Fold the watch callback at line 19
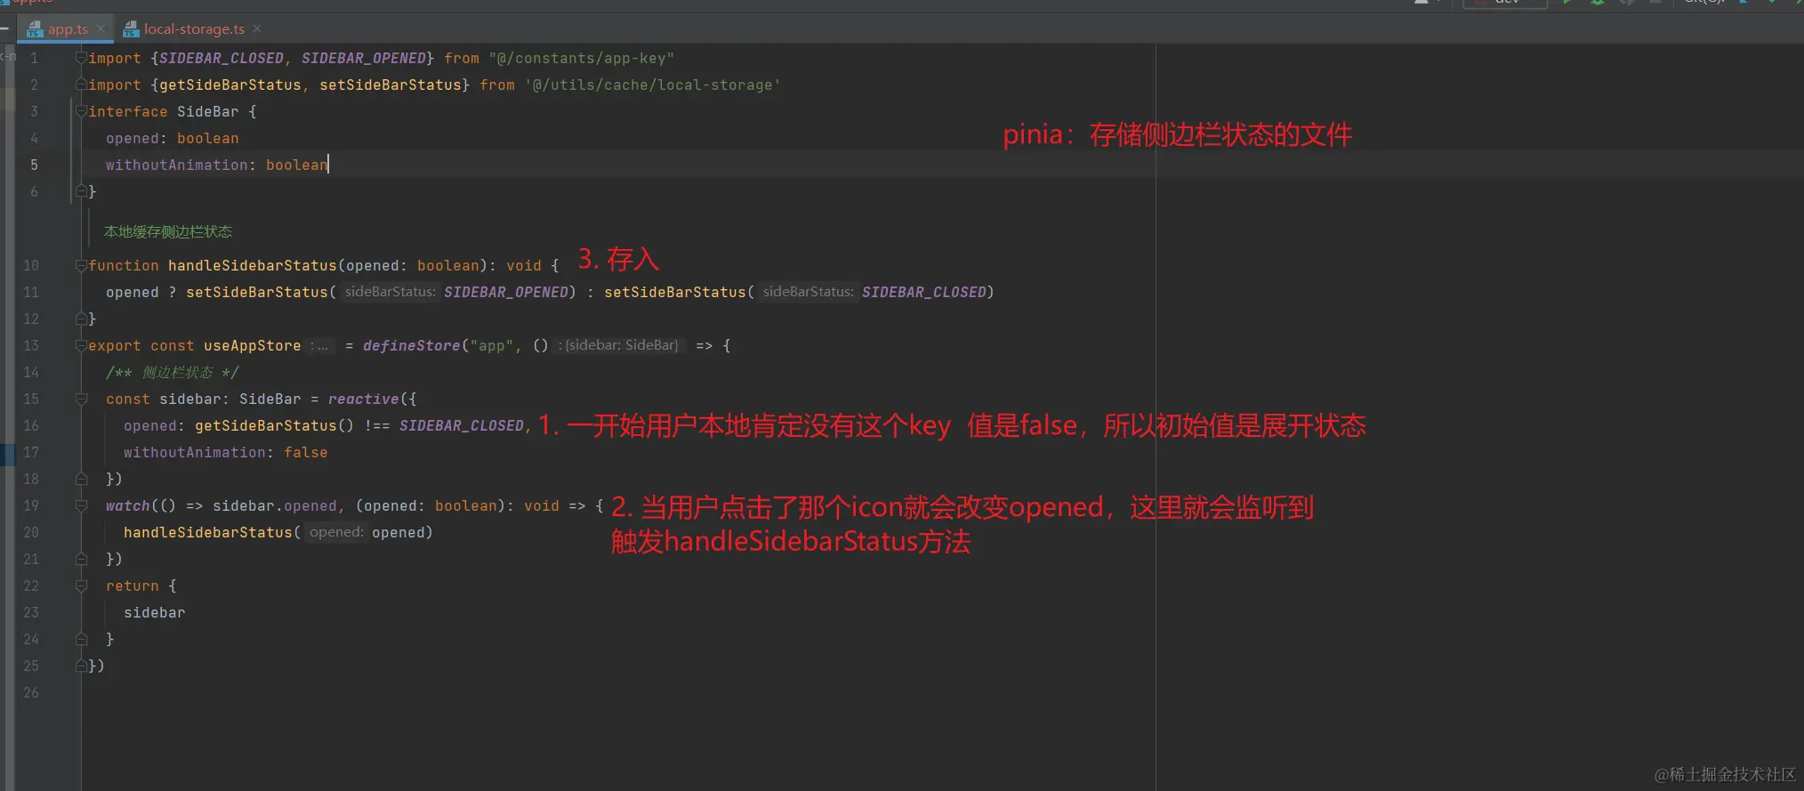1804x791 pixels. point(81,505)
